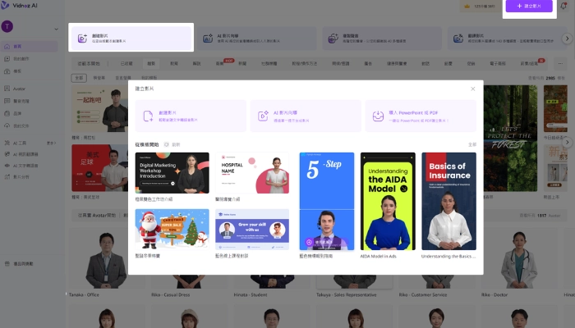
Task: Open the purple T account avatar
Action: [x=7, y=26]
